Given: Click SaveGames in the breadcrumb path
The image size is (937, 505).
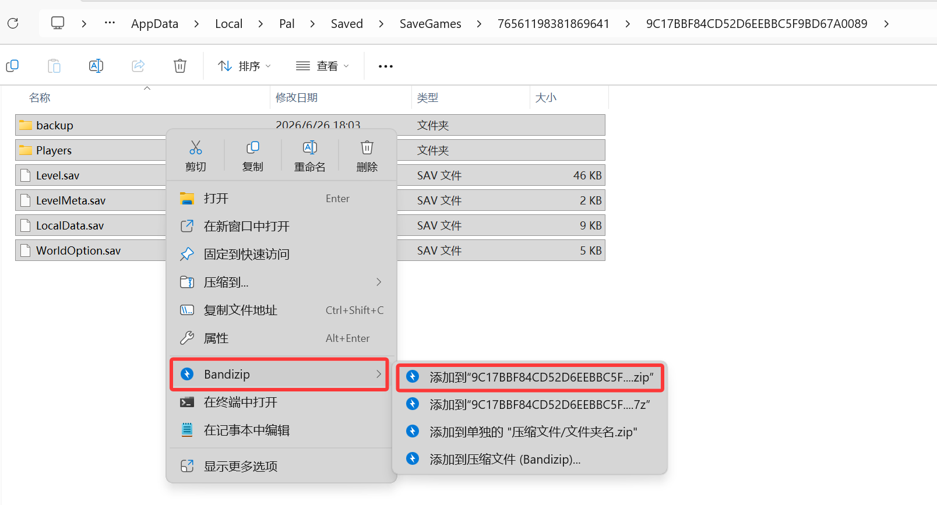Looking at the screenshot, I should pos(431,24).
